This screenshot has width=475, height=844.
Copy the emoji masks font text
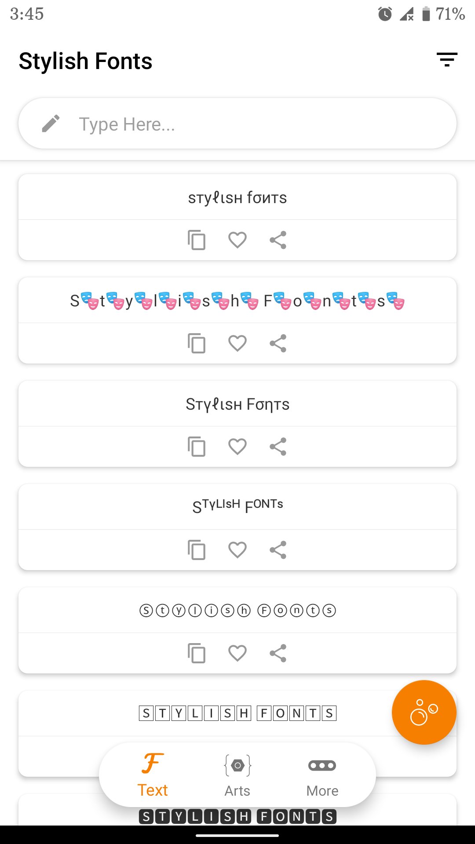tap(197, 343)
